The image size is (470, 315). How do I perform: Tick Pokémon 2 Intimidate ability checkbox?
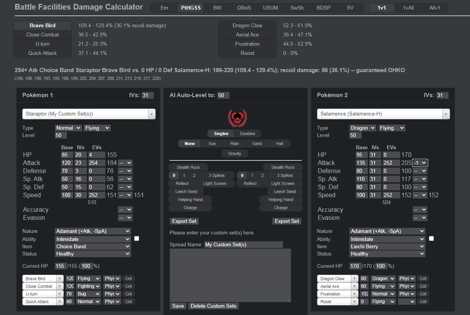coord(431,239)
